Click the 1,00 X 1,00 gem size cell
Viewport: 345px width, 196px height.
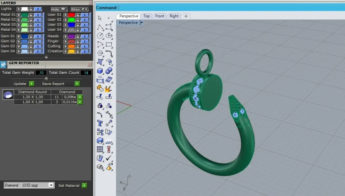click(x=32, y=102)
